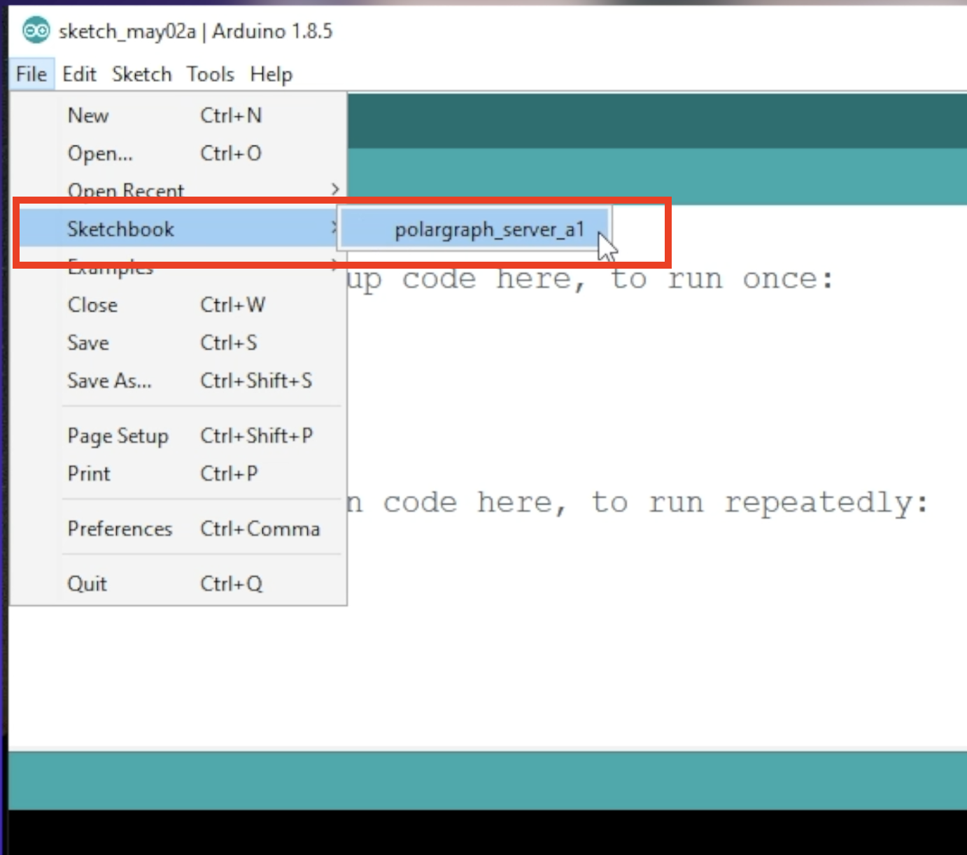Open the File menu
The height and width of the screenshot is (855, 967).
tap(31, 74)
